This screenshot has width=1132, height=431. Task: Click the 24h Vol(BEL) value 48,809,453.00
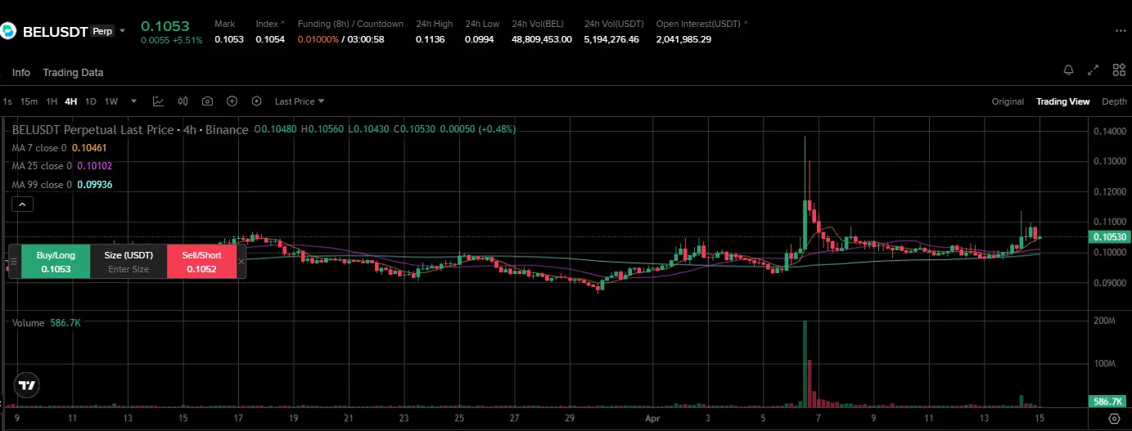pos(542,39)
